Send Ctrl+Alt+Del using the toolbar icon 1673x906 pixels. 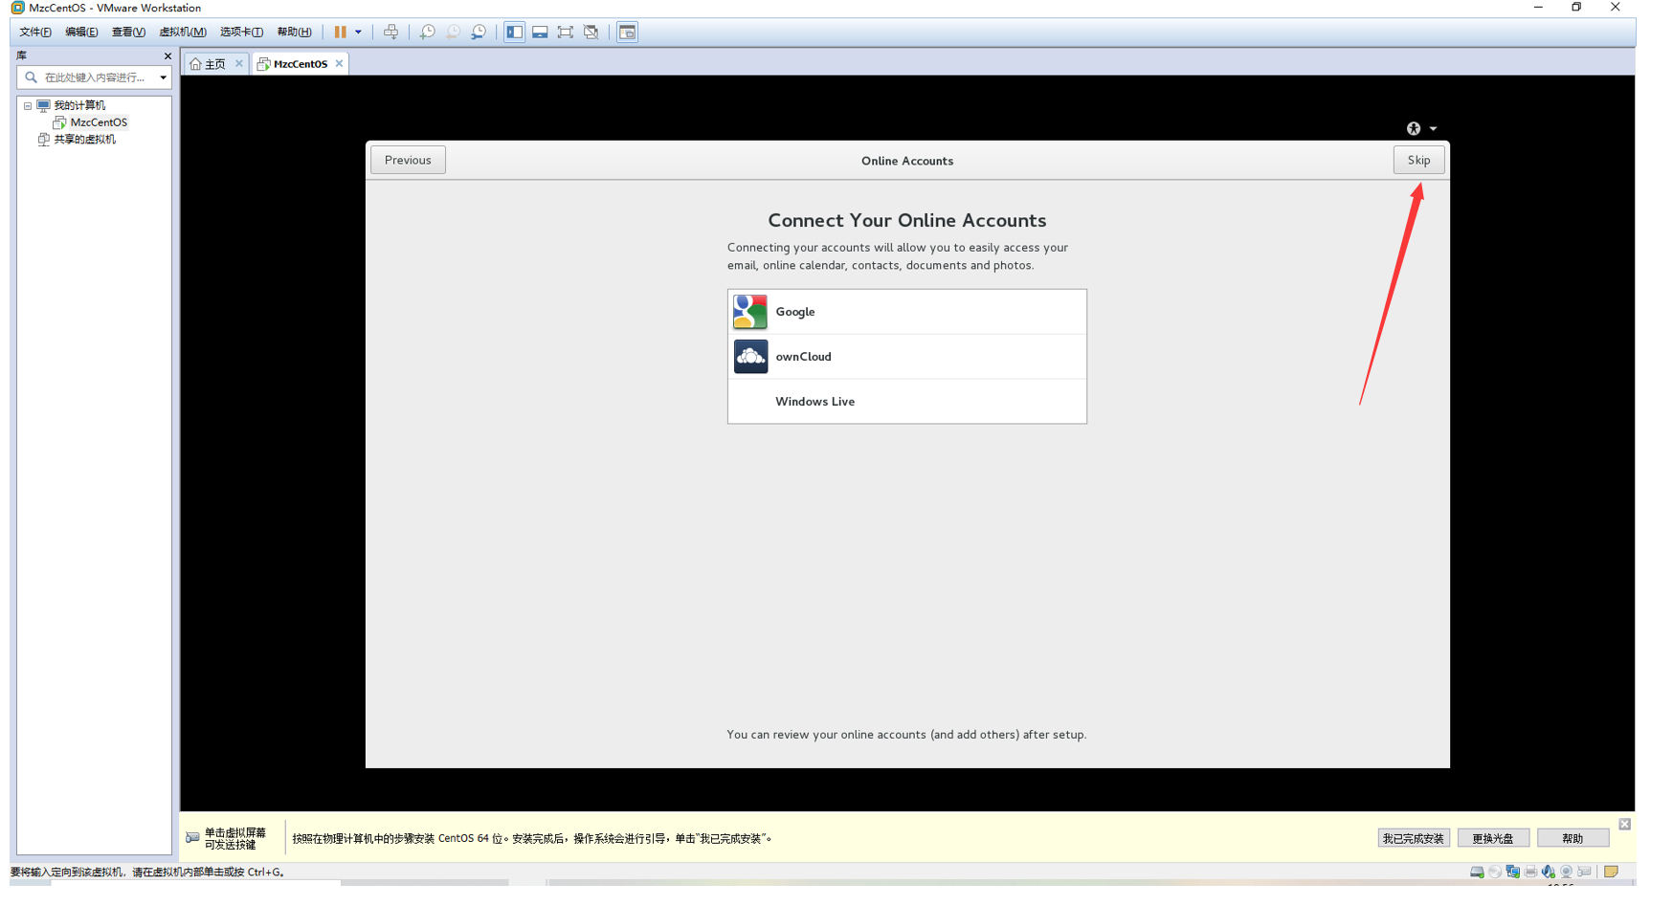(x=390, y=32)
